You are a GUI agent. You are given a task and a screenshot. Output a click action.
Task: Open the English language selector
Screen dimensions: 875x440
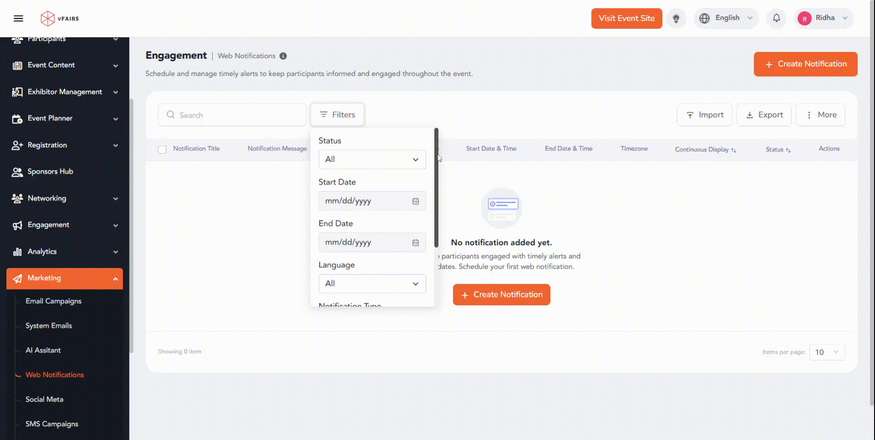(726, 18)
